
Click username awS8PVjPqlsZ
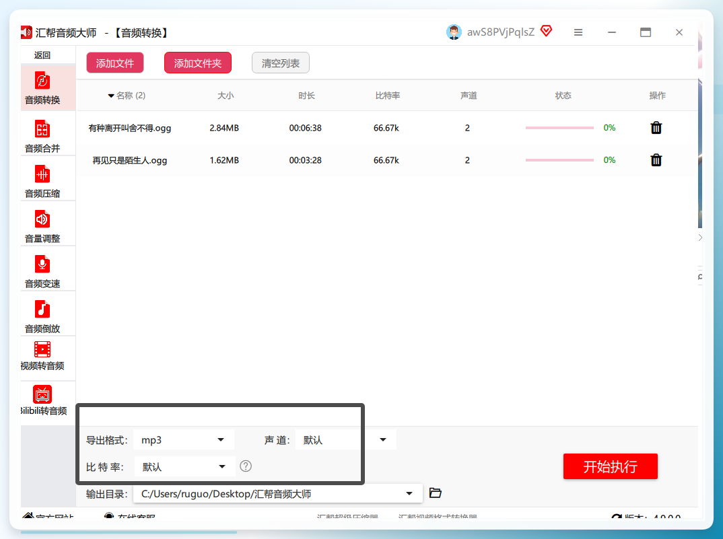501,32
